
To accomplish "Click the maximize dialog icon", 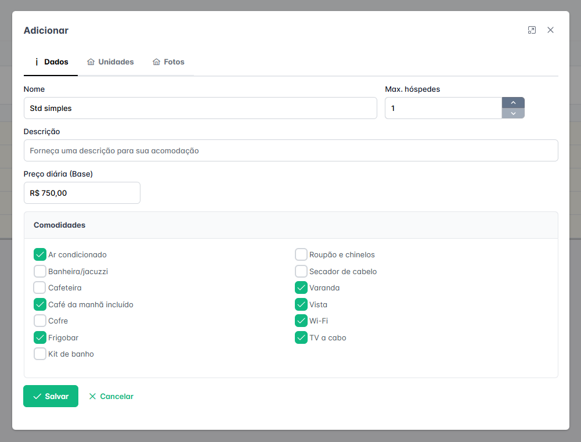I will [x=532, y=30].
